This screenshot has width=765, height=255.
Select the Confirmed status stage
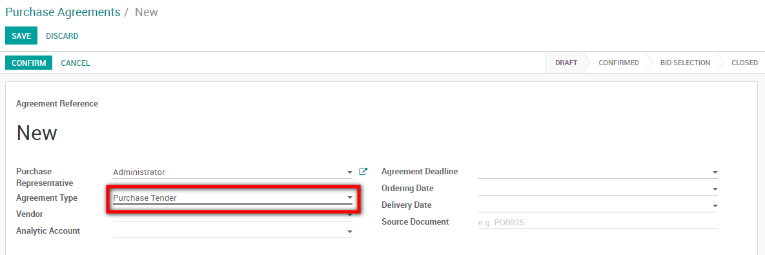pyautogui.click(x=618, y=63)
